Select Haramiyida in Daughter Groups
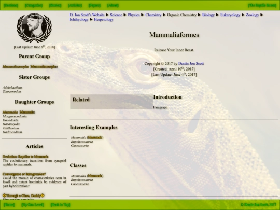Image resolution: width=280 pixels, height=210 pixels. click(11, 124)
